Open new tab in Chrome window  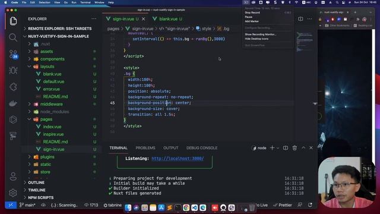point(355,12)
